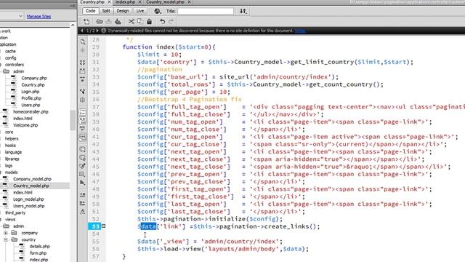Click the Setup link in info bar
465x262 pixels.
(300, 31)
